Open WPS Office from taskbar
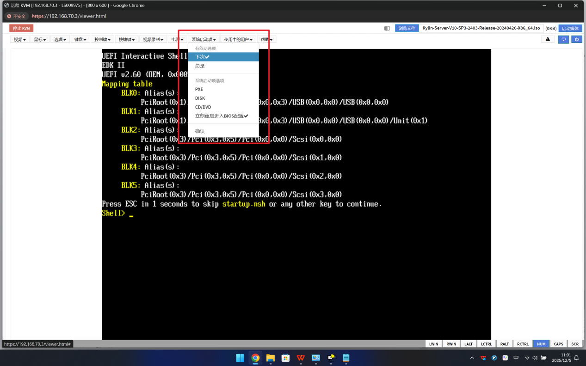The width and height of the screenshot is (586, 366). coord(301,358)
